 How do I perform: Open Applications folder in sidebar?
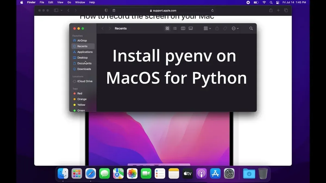click(x=83, y=52)
